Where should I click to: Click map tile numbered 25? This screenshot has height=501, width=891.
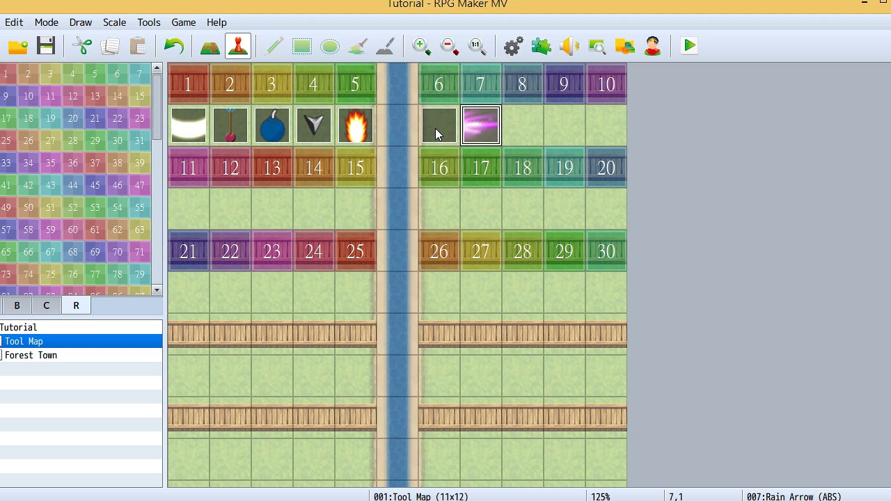point(356,251)
